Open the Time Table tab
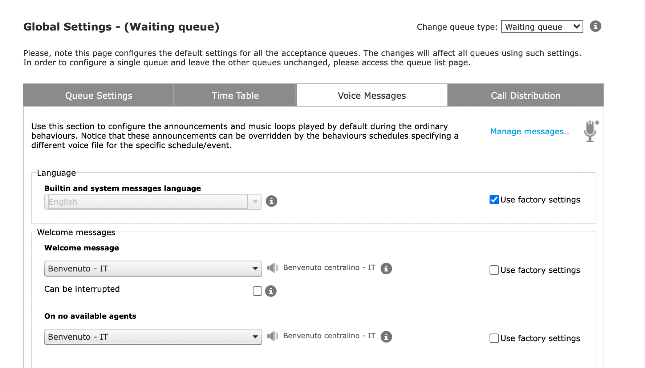The width and height of the screenshot is (645, 368). [235, 95]
